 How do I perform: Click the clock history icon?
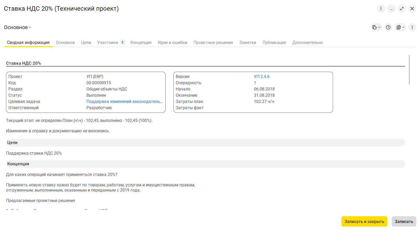(x=388, y=27)
